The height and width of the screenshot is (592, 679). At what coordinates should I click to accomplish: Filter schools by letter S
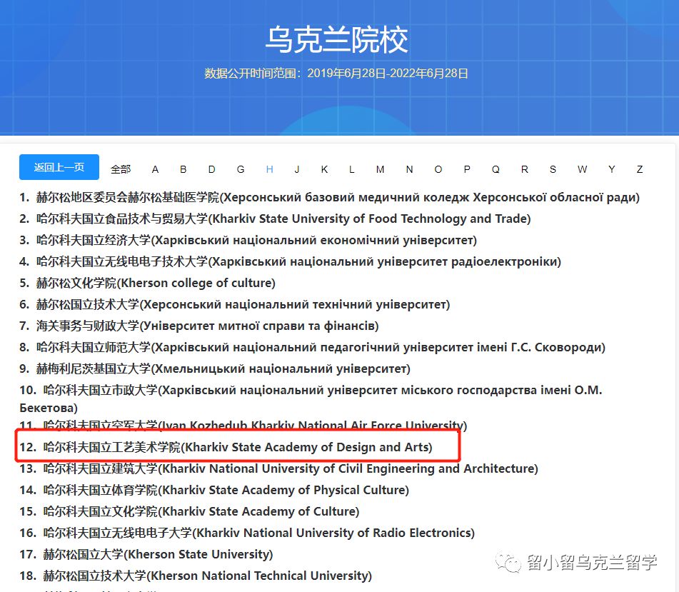tap(553, 169)
